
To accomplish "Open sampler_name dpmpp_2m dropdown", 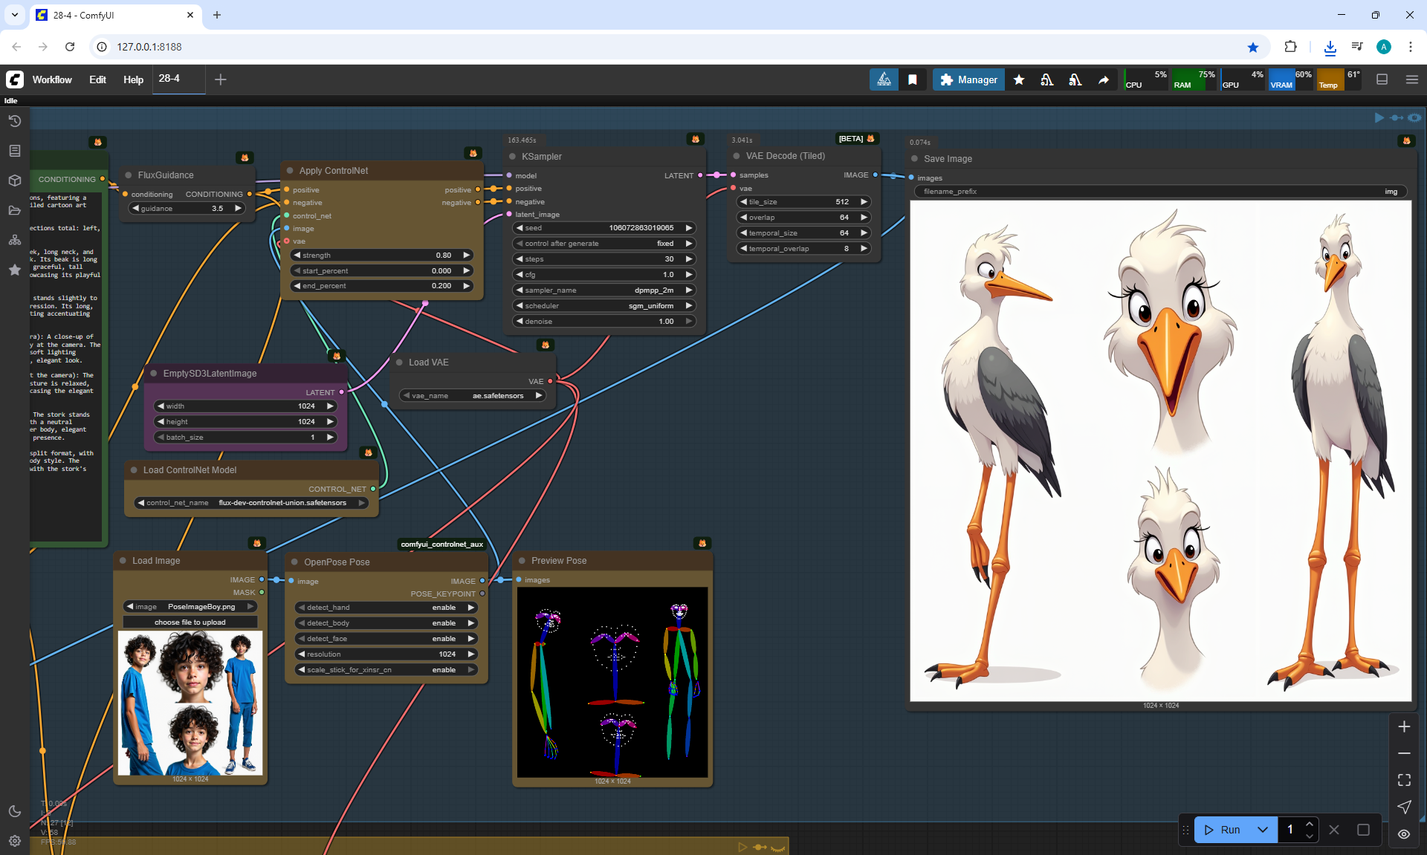I will pyautogui.click(x=604, y=290).
